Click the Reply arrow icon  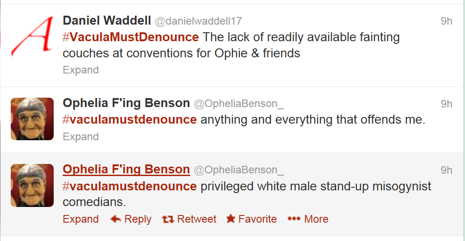pos(116,219)
